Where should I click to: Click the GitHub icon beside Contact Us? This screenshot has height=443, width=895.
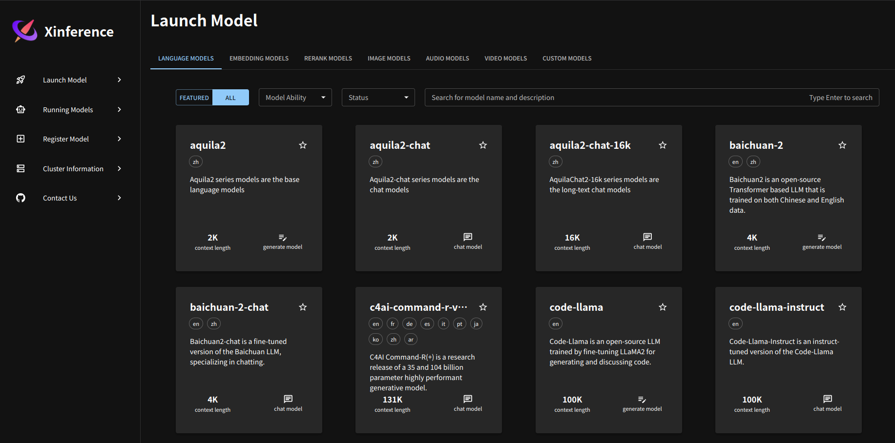tap(21, 198)
